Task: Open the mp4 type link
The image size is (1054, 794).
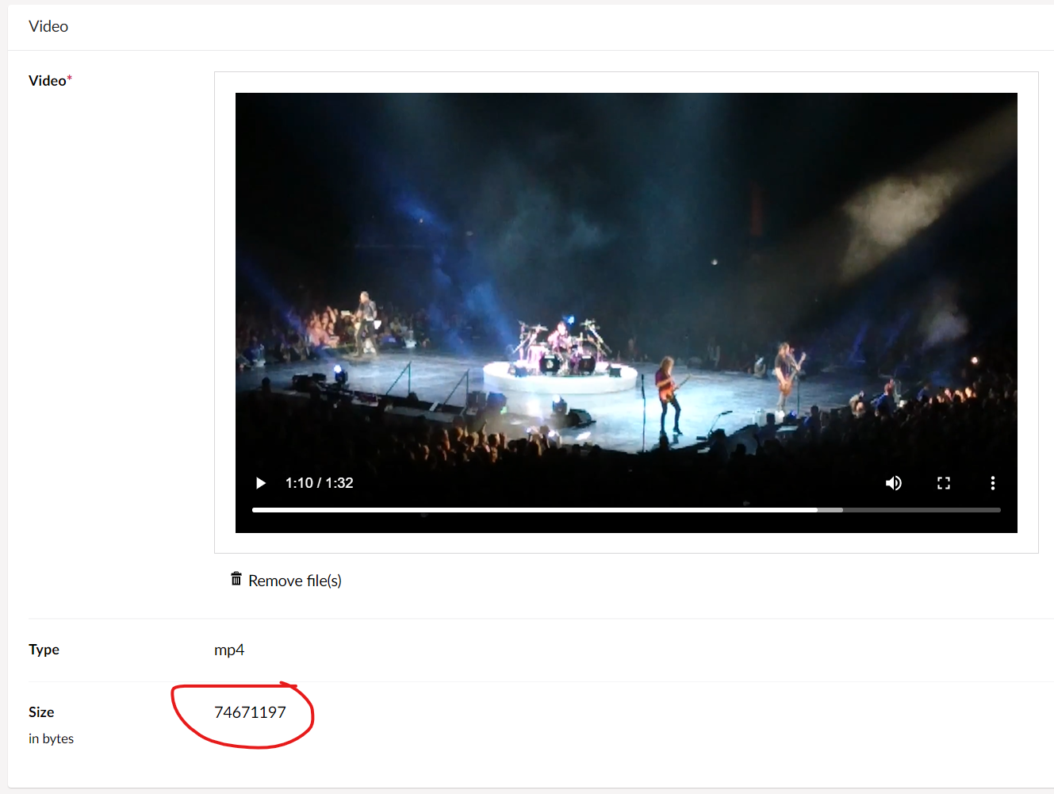Action: point(229,650)
